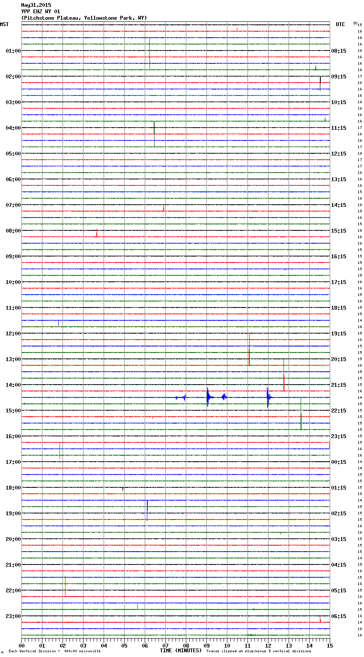Select the 18:00 MST time label
The image size is (364, 657).
(x=13, y=488)
